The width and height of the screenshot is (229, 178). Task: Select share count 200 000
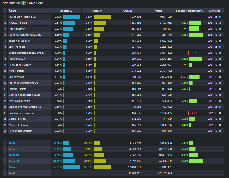tap(136, 77)
